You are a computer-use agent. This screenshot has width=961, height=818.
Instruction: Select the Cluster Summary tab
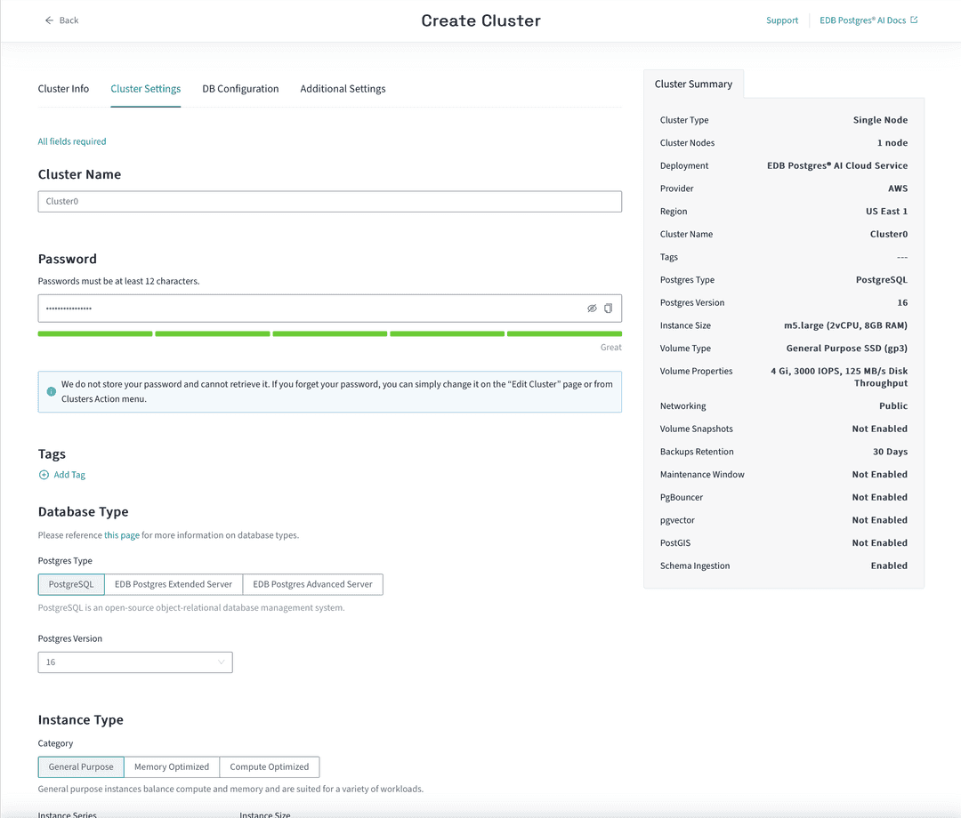693,84
